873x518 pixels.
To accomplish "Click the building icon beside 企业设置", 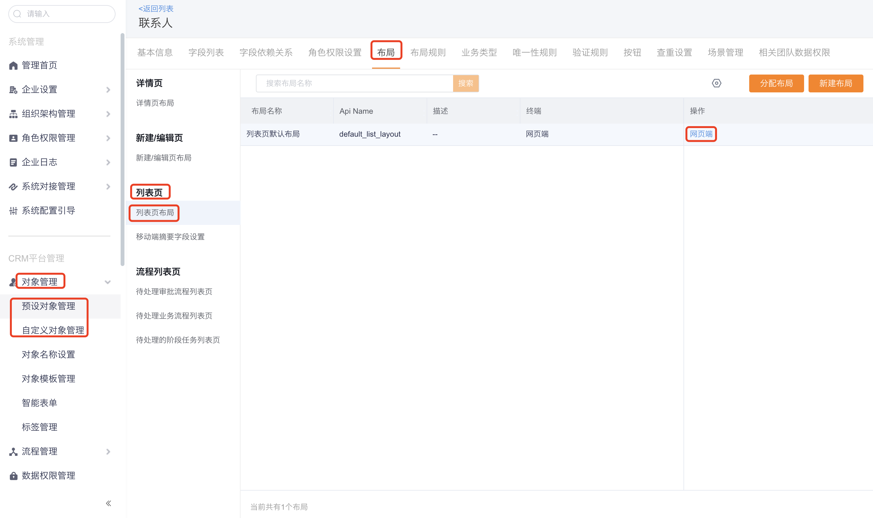I will [13, 90].
